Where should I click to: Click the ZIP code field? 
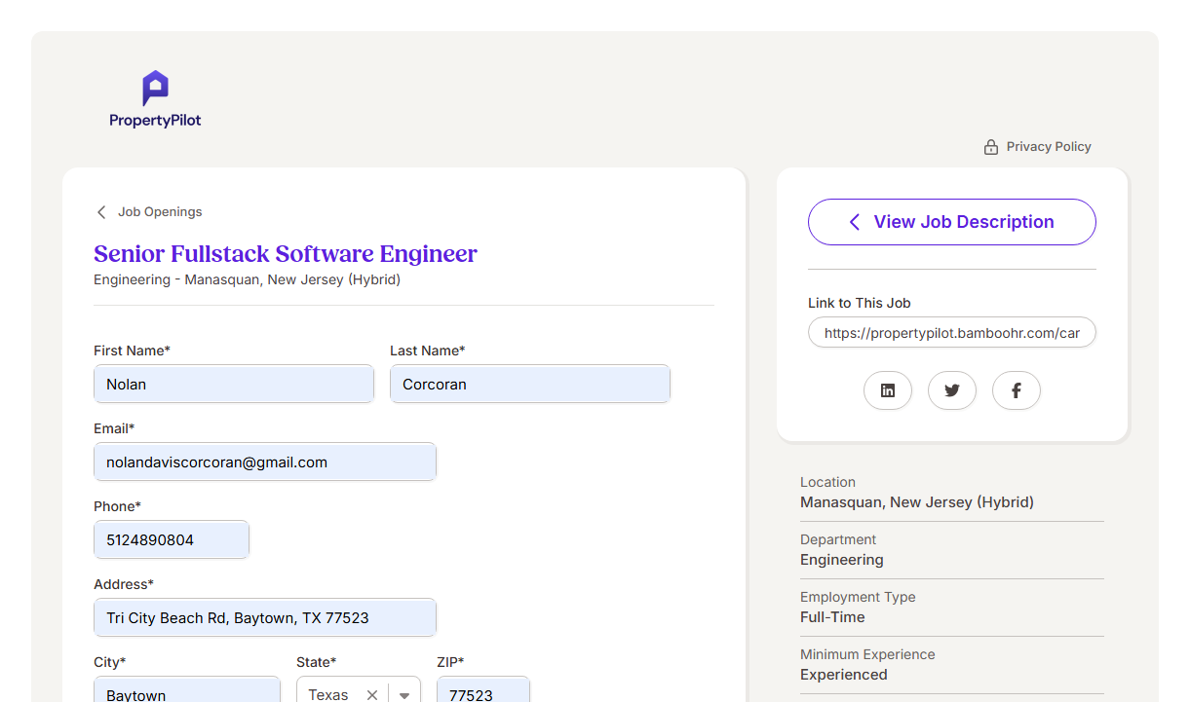point(482,692)
